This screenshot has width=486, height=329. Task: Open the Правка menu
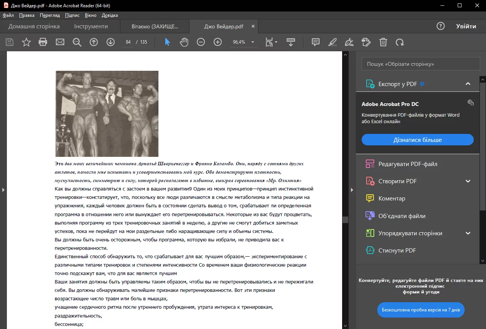27,15
